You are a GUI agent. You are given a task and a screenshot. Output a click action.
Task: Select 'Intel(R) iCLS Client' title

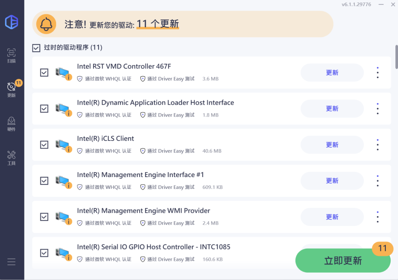coord(105,138)
